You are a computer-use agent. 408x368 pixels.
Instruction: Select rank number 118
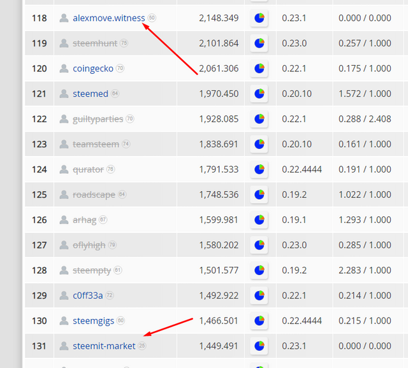point(40,18)
